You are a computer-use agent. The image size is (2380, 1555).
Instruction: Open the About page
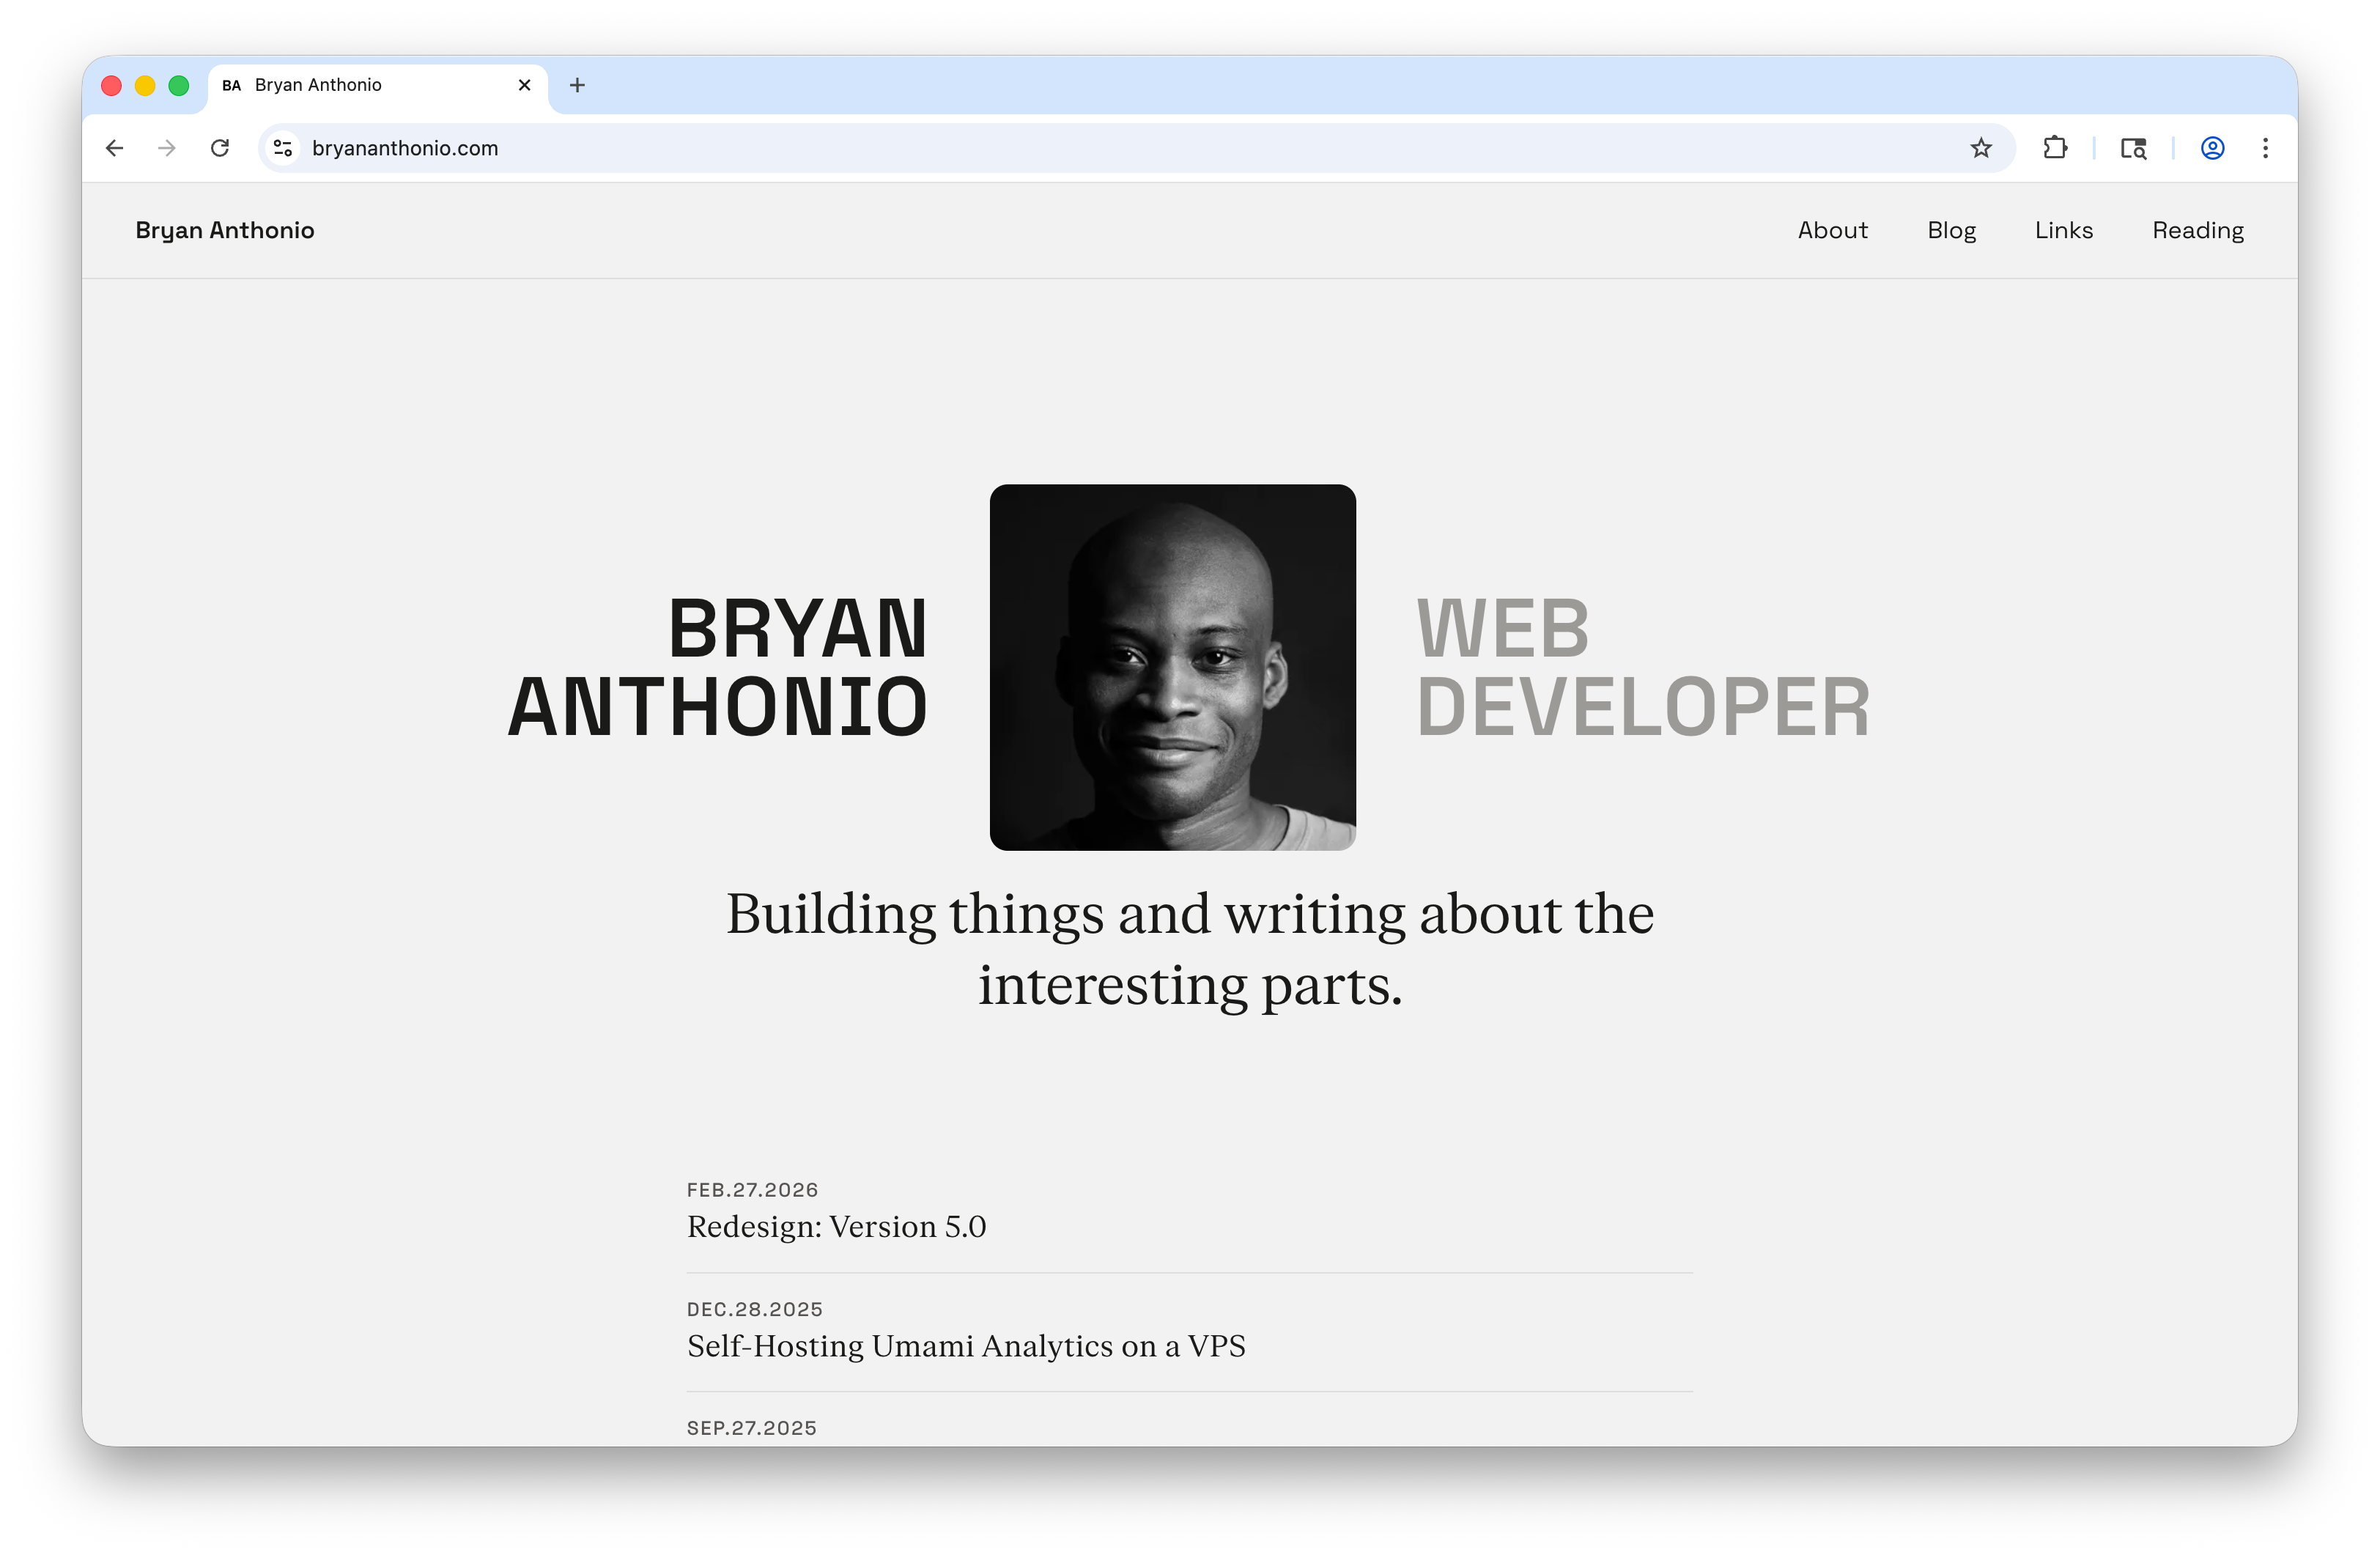coord(1832,229)
